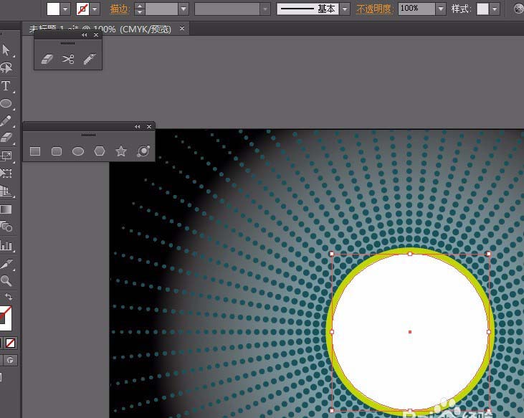Activate the Zoom magnifier tool
Image resolution: width=524 pixels, height=418 pixels.
tap(6, 281)
